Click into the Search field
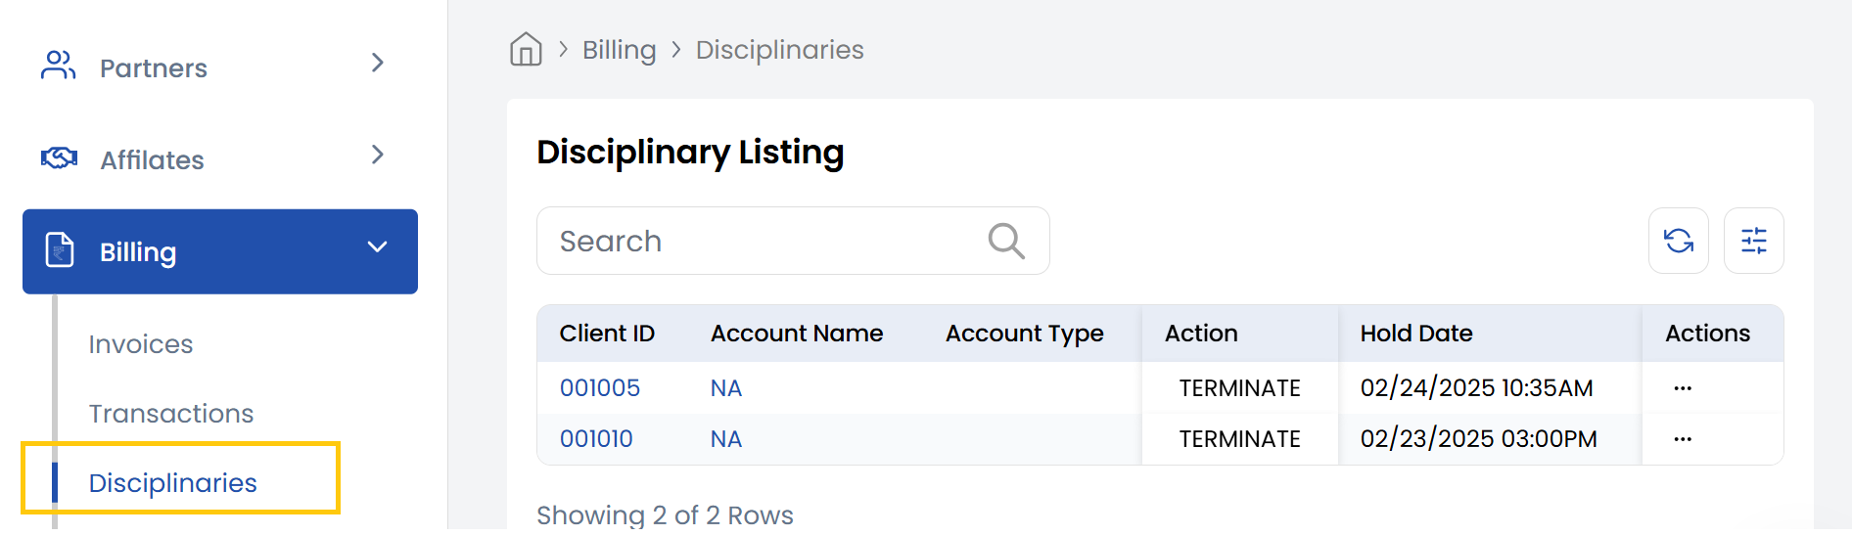 [764, 242]
